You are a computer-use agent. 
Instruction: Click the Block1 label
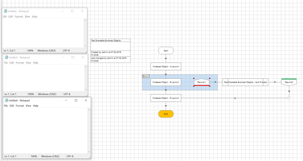pos(146,76)
